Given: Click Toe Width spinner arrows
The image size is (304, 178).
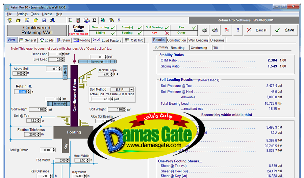Looking at the screenshot, I should click(x=68, y=160).
